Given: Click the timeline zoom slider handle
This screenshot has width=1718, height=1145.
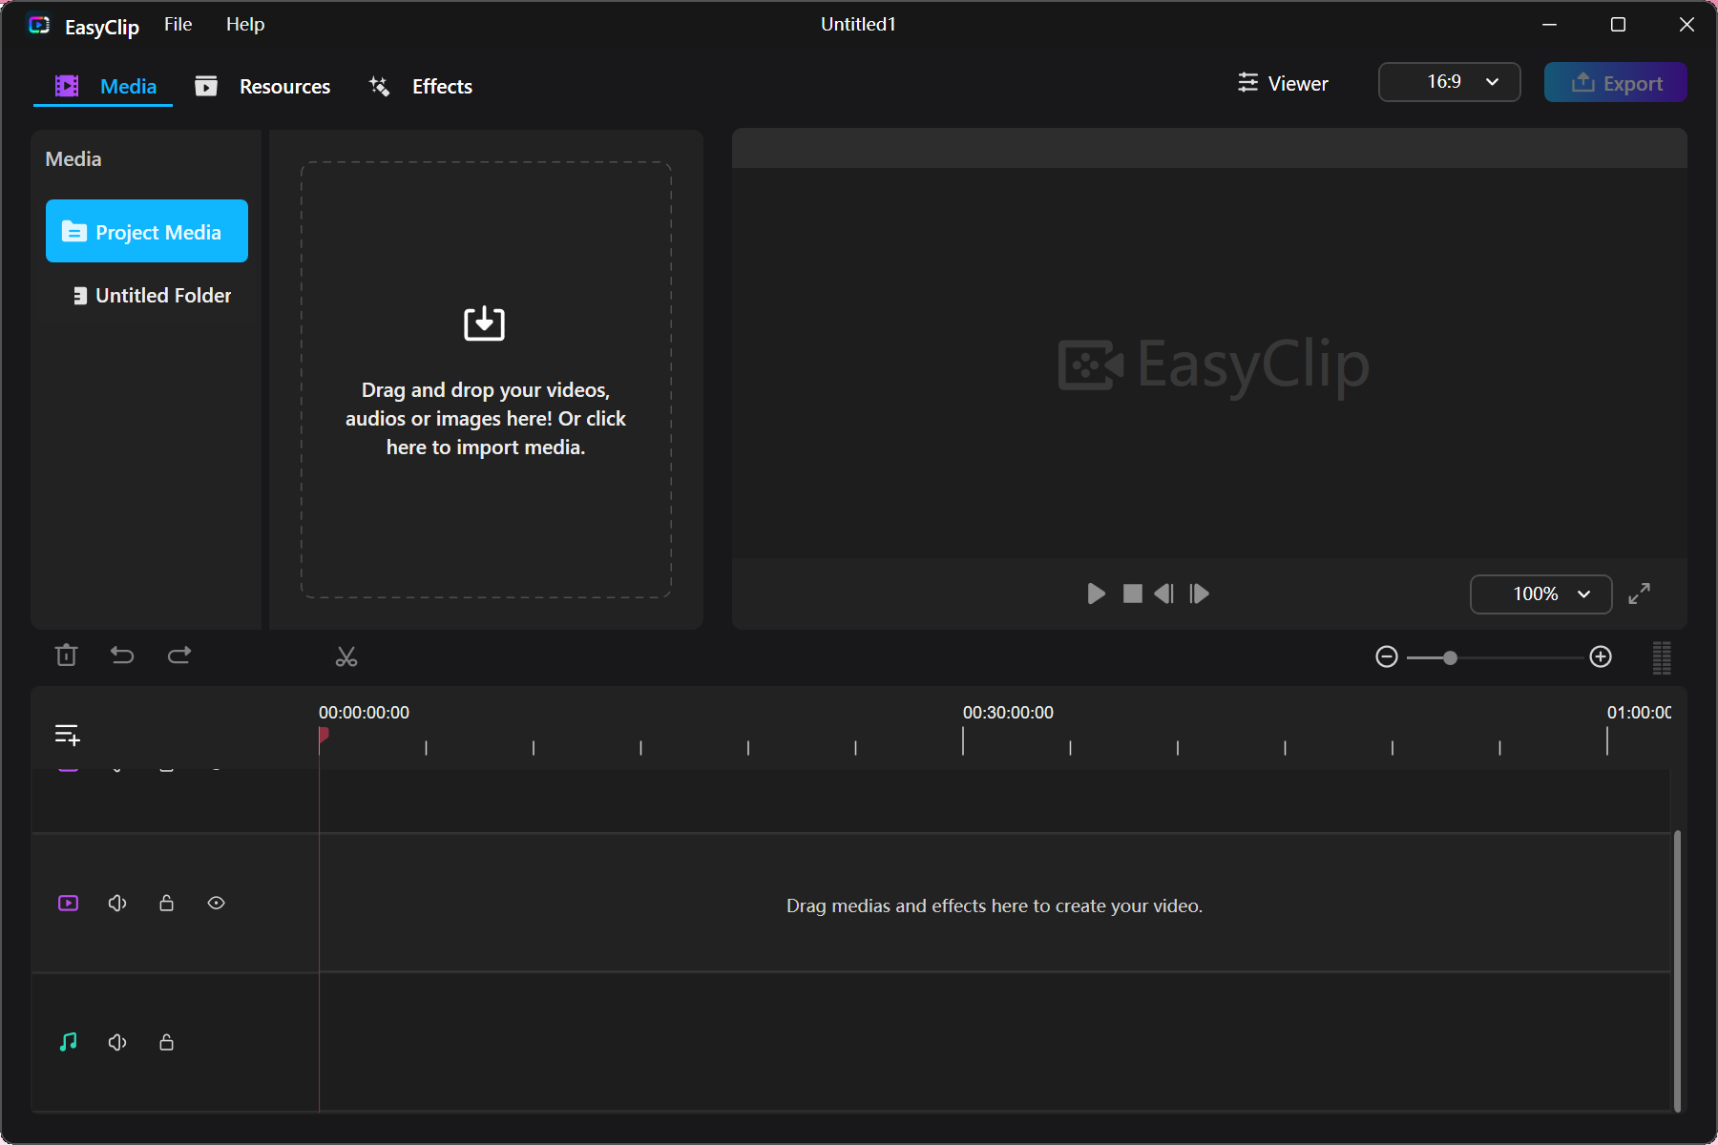Looking at the screenshot, I should tap(1451, 657).
